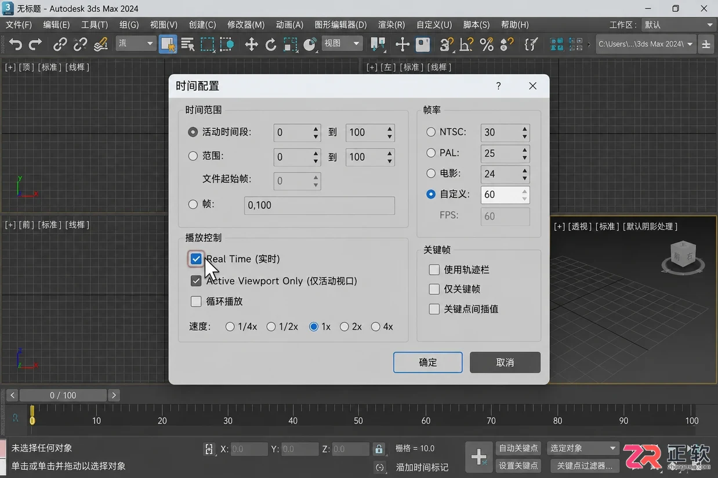718x478 pixels.
Task: Click the large Set Keys plus button
Action: tap(478, 457)
